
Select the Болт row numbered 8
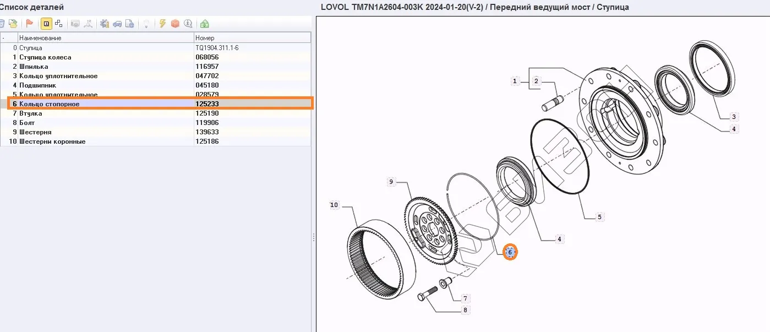pyautogui.click(x=27, y=123)
